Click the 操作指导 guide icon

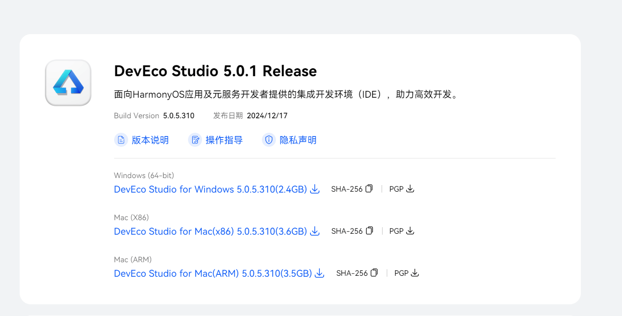click(x=195, y=140)
